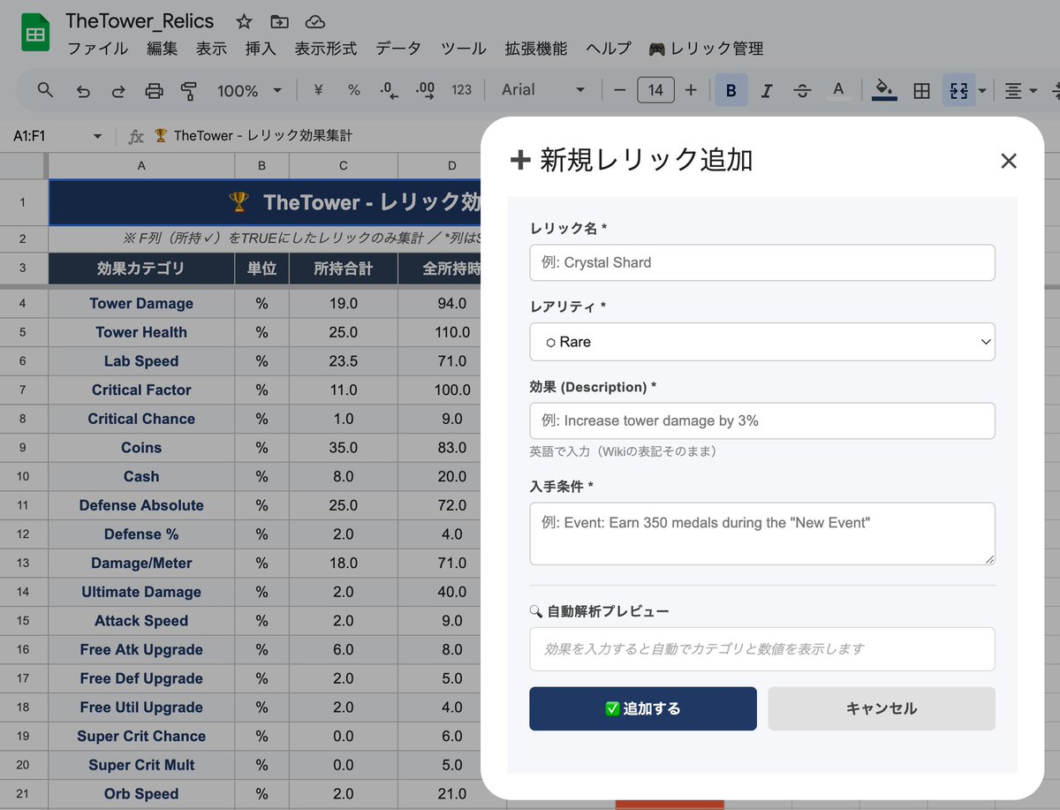
Task: Check cloud save status icon
Action: 314,22
